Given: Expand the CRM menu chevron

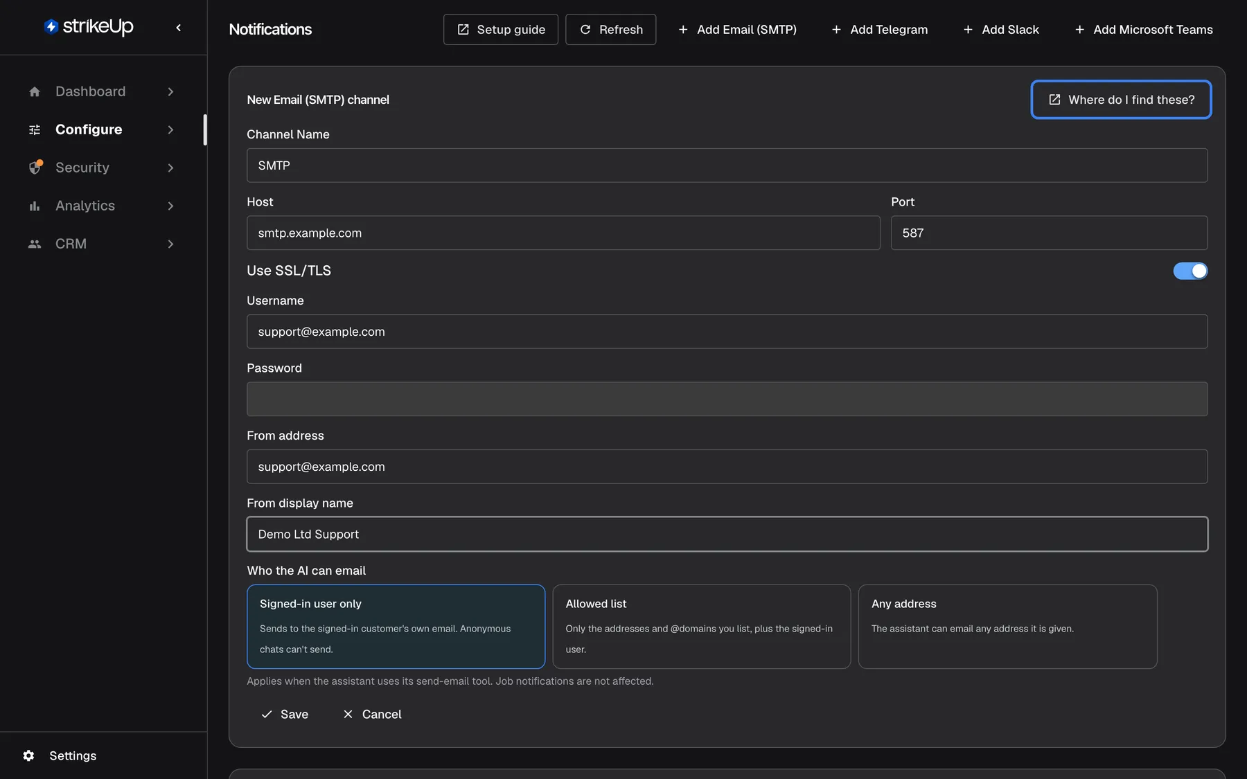Looking at the screenshot, I should point(170,244).
